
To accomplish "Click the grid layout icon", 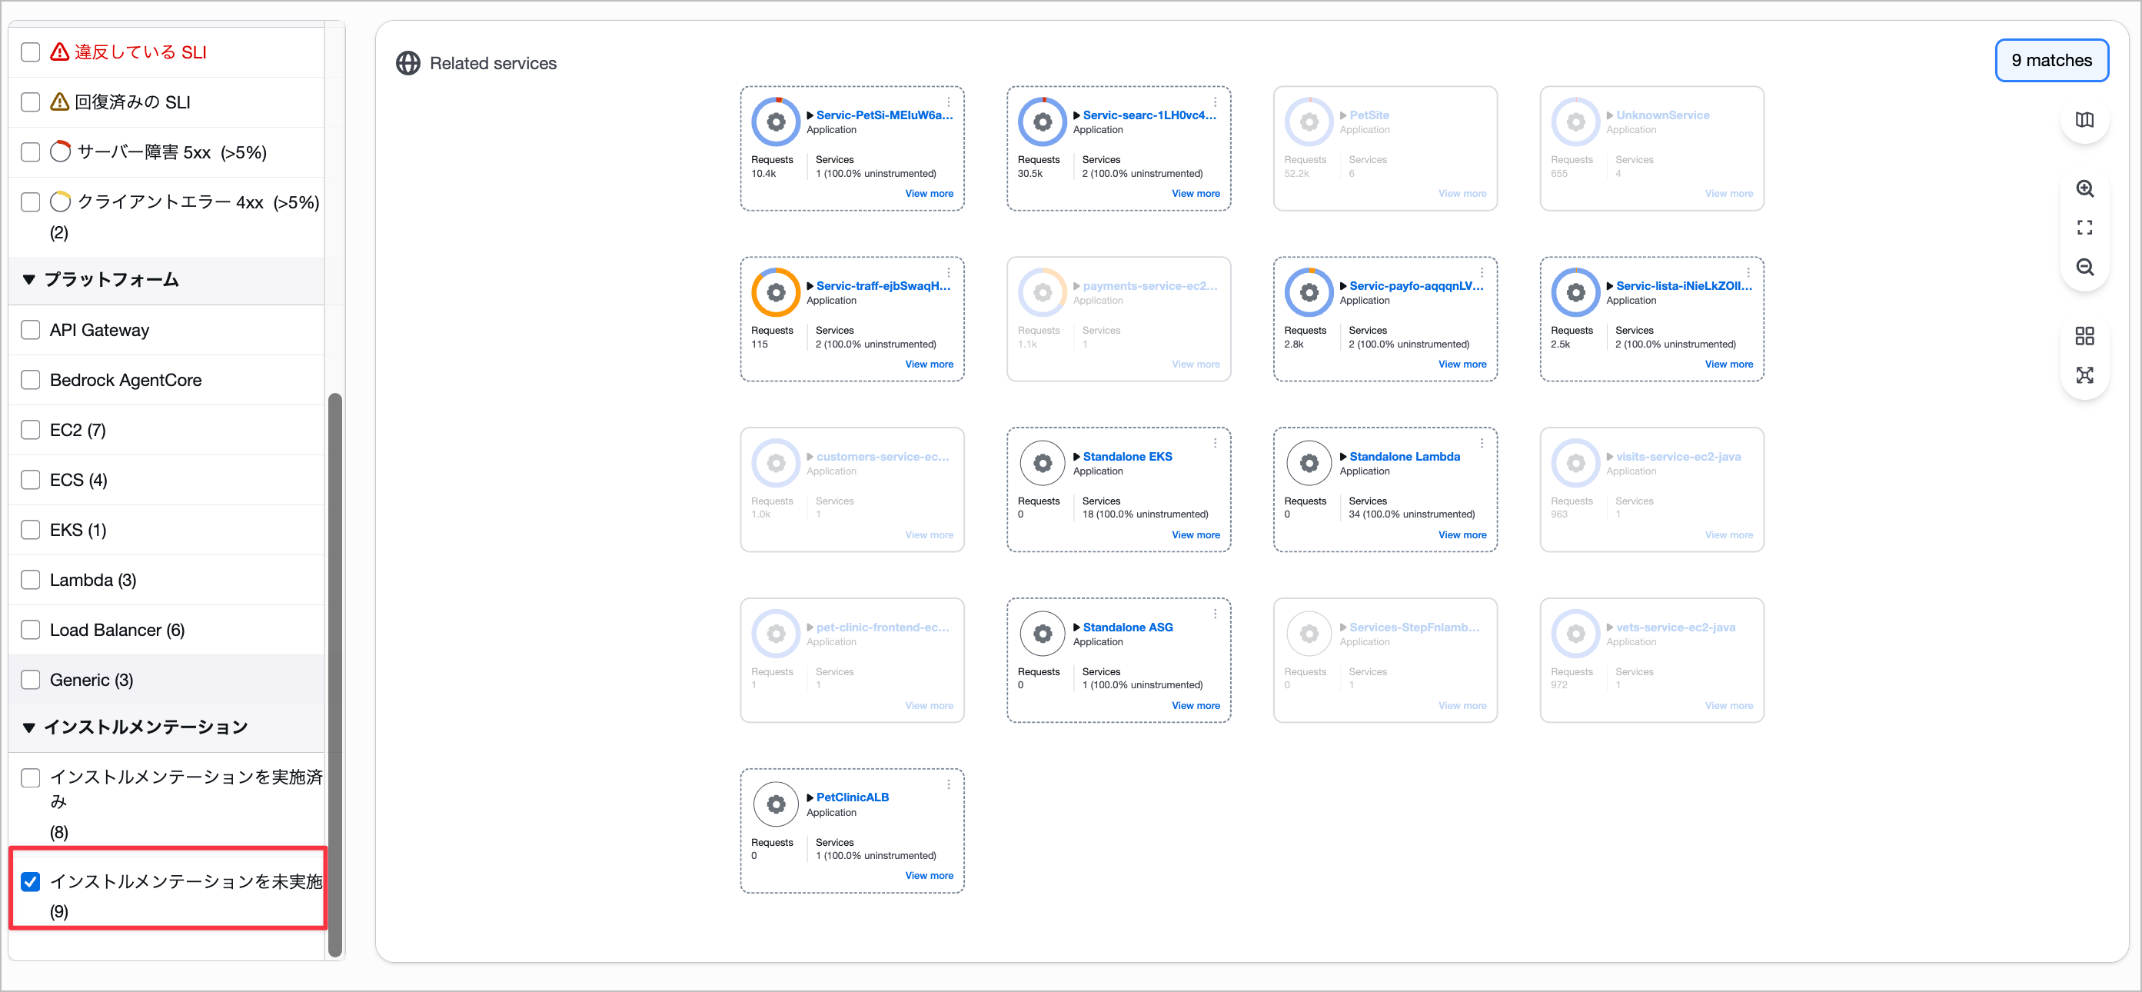I will (2084, 336).
